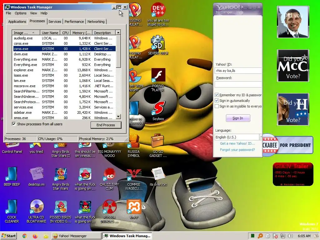Uncheck Sign in automatically

click(x=217, y=100)
